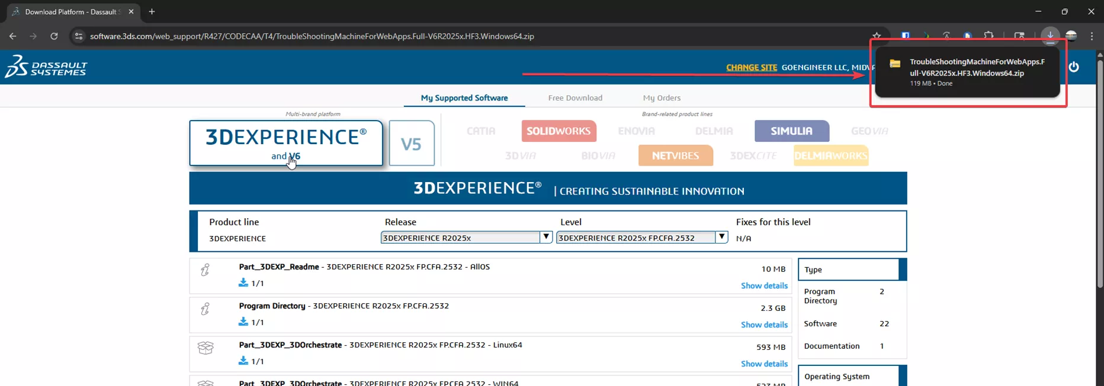The height and width of the screenshot is (386, 1104).
Task: Filter by Software type
Action: pos(820,323)
